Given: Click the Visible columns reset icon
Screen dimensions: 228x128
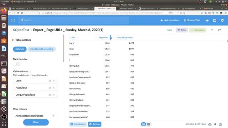Looking at the screenshot, I should coord(30,71).
